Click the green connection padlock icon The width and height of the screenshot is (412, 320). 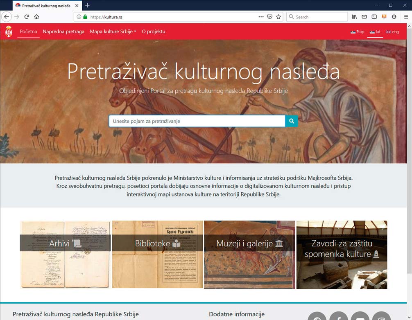[85, 17]
